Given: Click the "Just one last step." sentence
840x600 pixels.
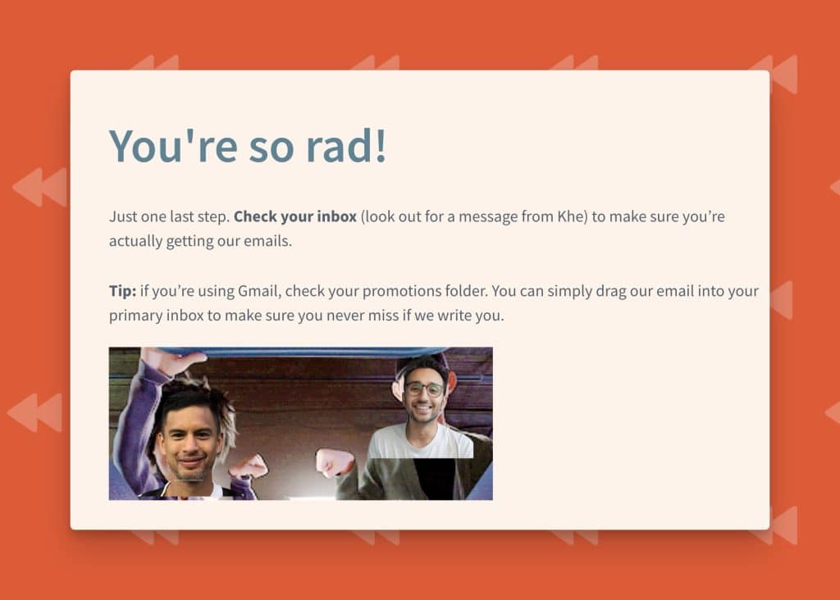Looking at the screenshot, I should click(169, 217).
